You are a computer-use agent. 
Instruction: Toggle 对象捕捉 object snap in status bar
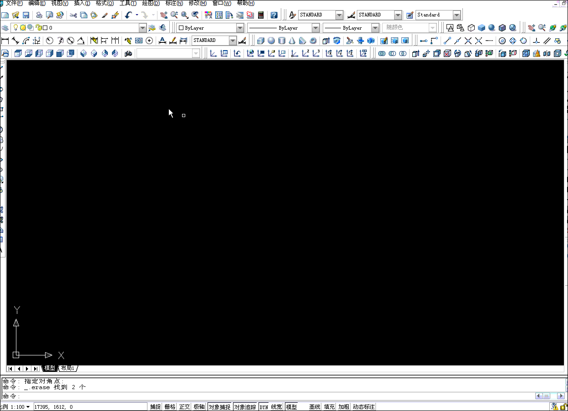tap(220, 406)
